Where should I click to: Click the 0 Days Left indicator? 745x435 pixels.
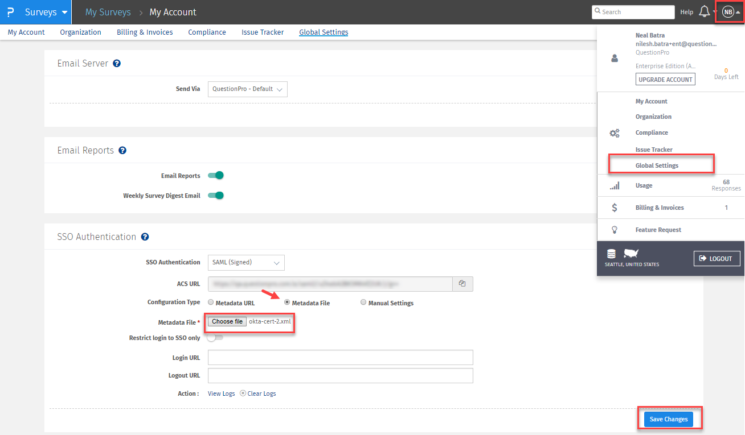click(x=726, y=74)
